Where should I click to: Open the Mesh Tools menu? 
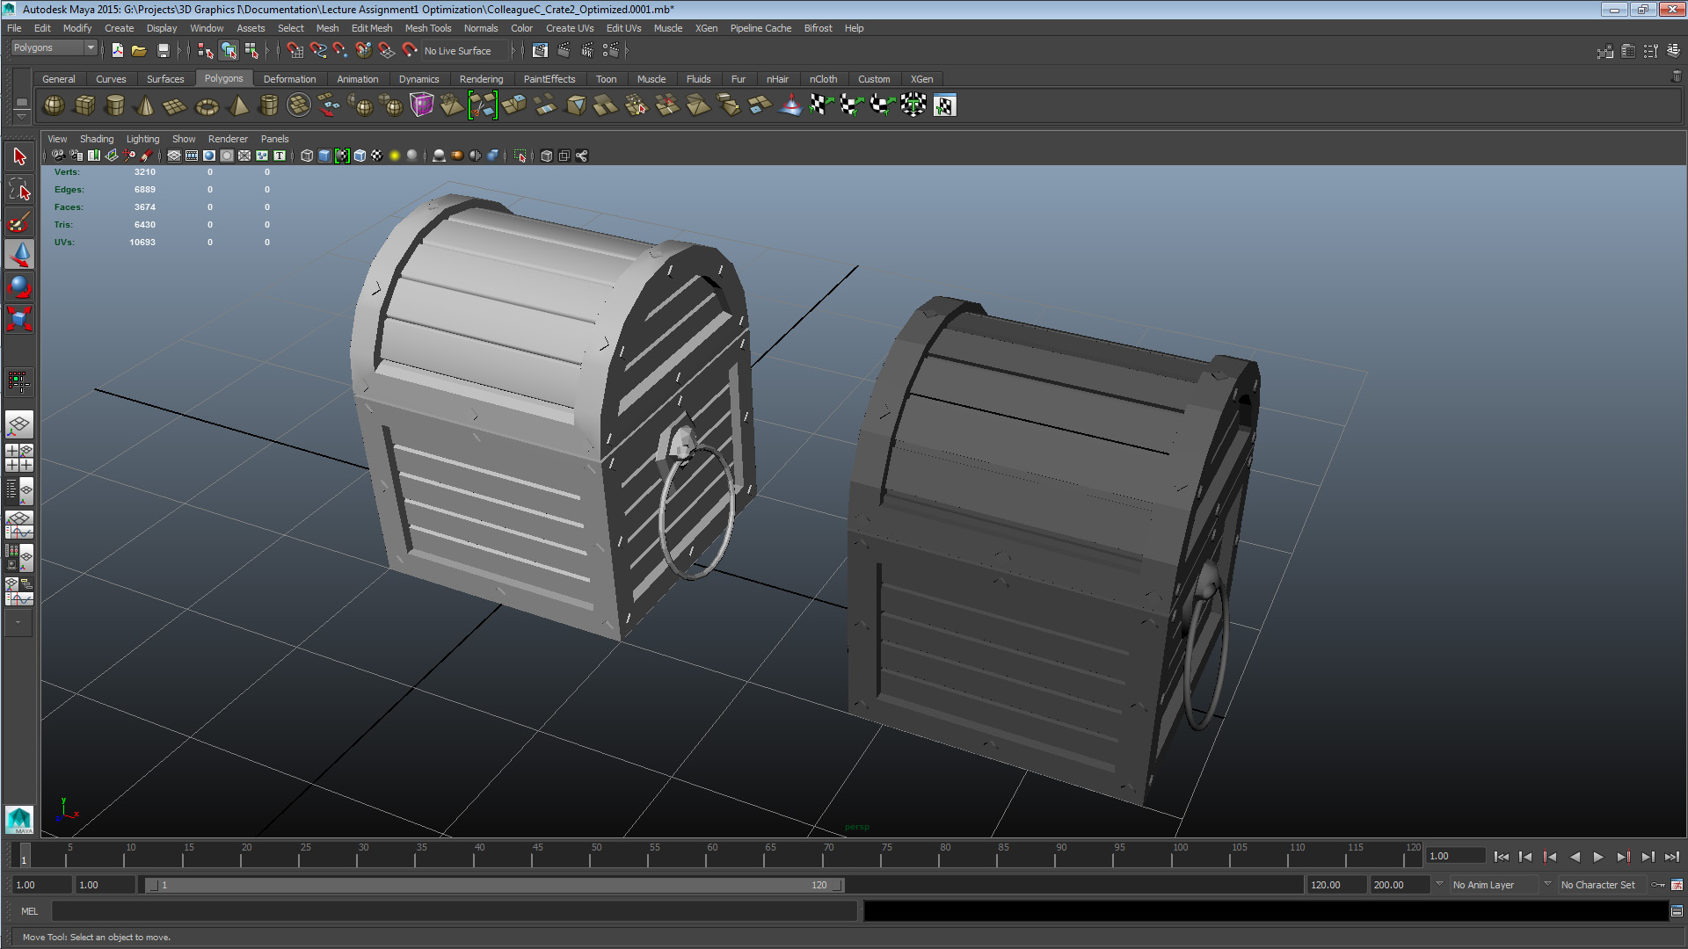click(427, 28)
